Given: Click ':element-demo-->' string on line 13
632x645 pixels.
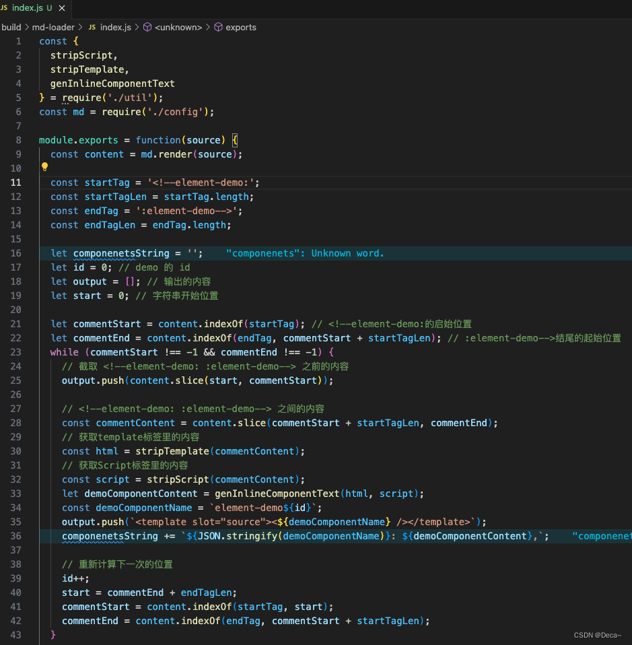Looking at the screenshot, I should click(186, 211).
